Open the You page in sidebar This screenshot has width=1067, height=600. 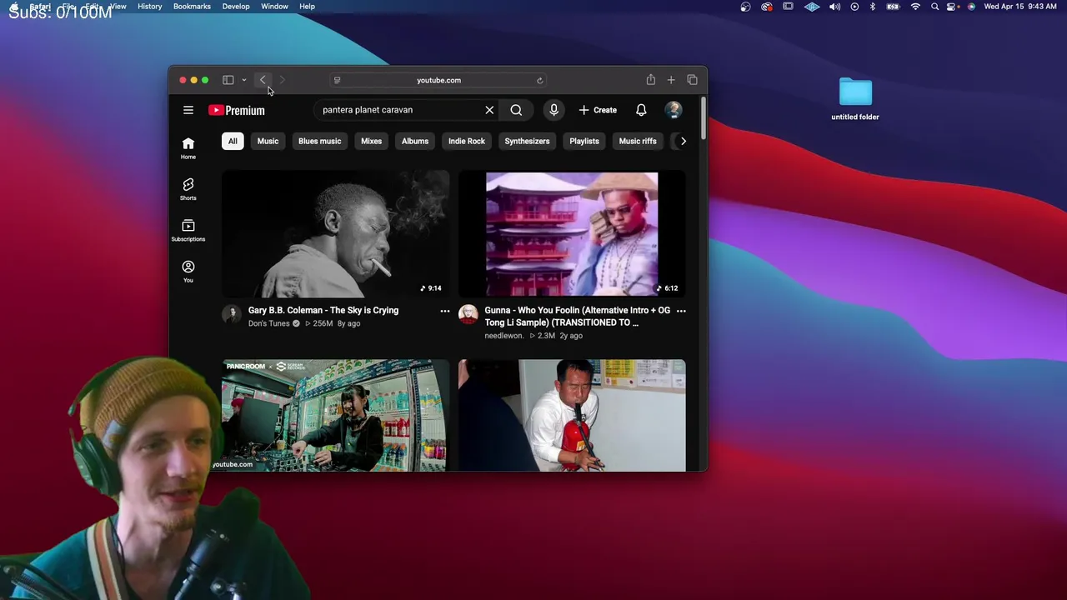click(x=188, y=272)
